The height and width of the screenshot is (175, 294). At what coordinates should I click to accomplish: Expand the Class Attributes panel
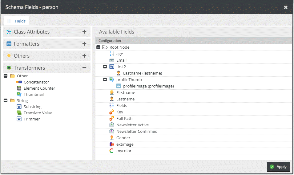pyautogui.click(x=84, y=32)
